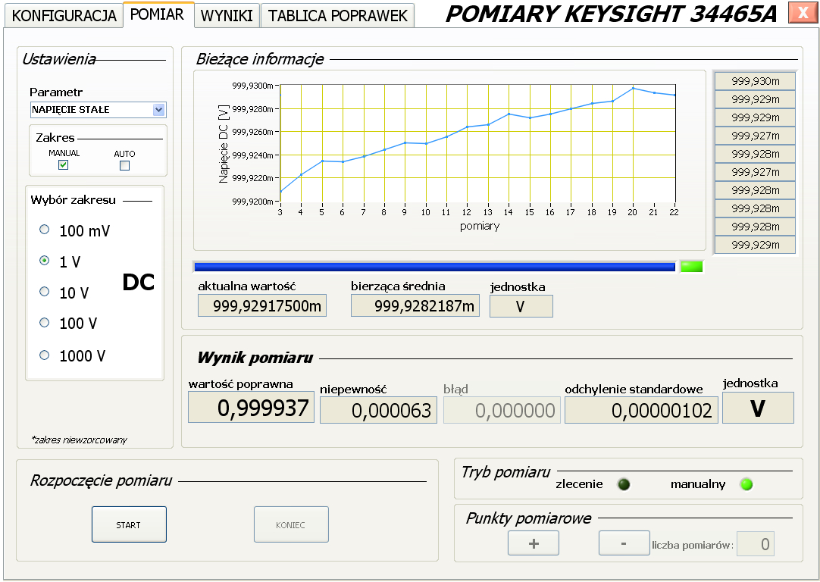Screen dimensions: 820x582
Task: Click the Tryb pomiaru heading
Action: pyautogui.click(x=505, y=472)
